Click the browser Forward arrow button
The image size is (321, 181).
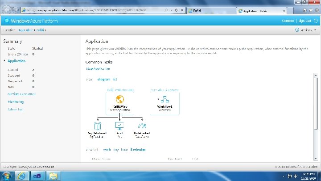[15, 10]
